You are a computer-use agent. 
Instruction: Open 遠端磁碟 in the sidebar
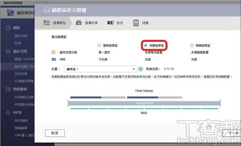[21, 128]
